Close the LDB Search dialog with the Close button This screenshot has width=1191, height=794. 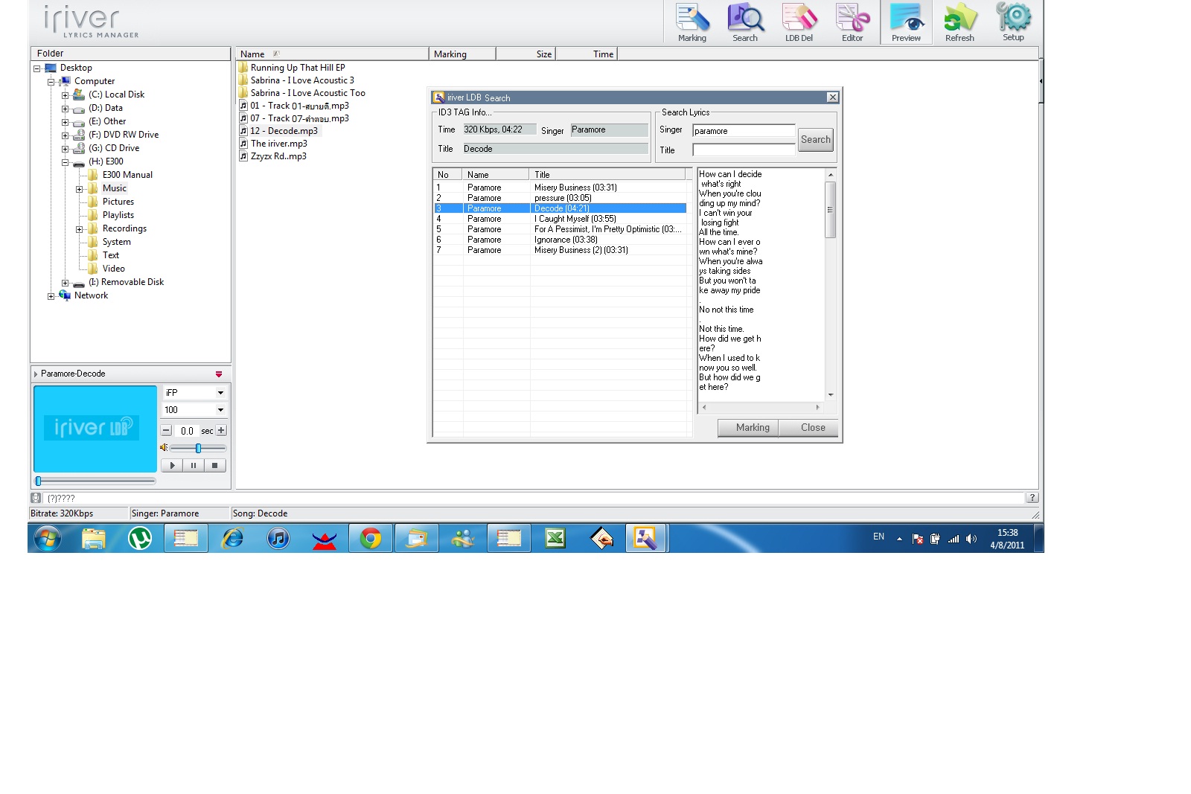tap(808, 428)
